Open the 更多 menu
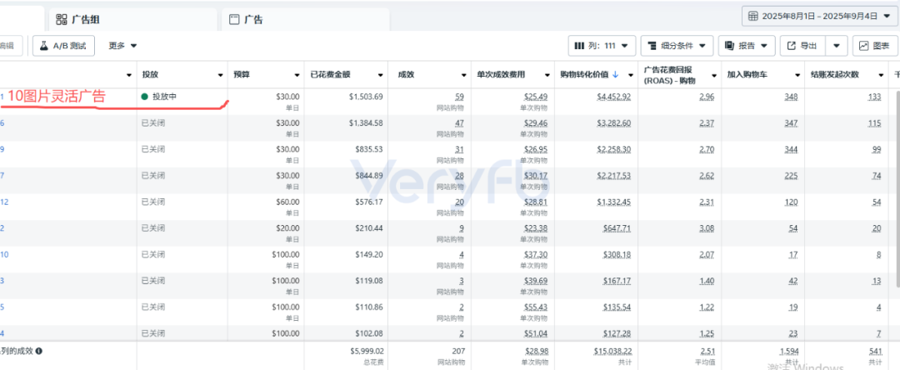 point(122,46)
